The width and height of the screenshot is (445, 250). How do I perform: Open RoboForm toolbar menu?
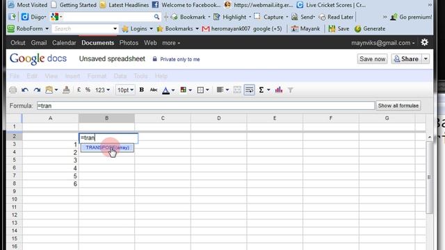[28, 28]
